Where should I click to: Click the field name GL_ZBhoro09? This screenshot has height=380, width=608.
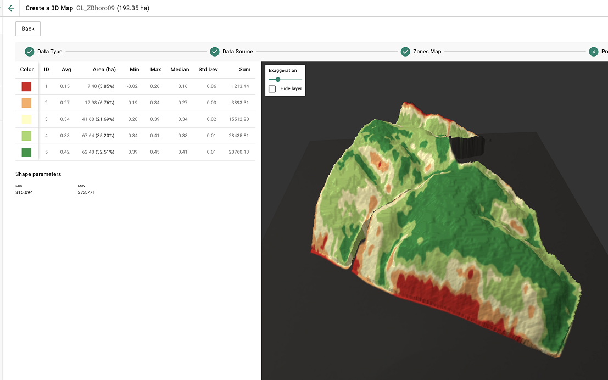click(x=96, y=8)
